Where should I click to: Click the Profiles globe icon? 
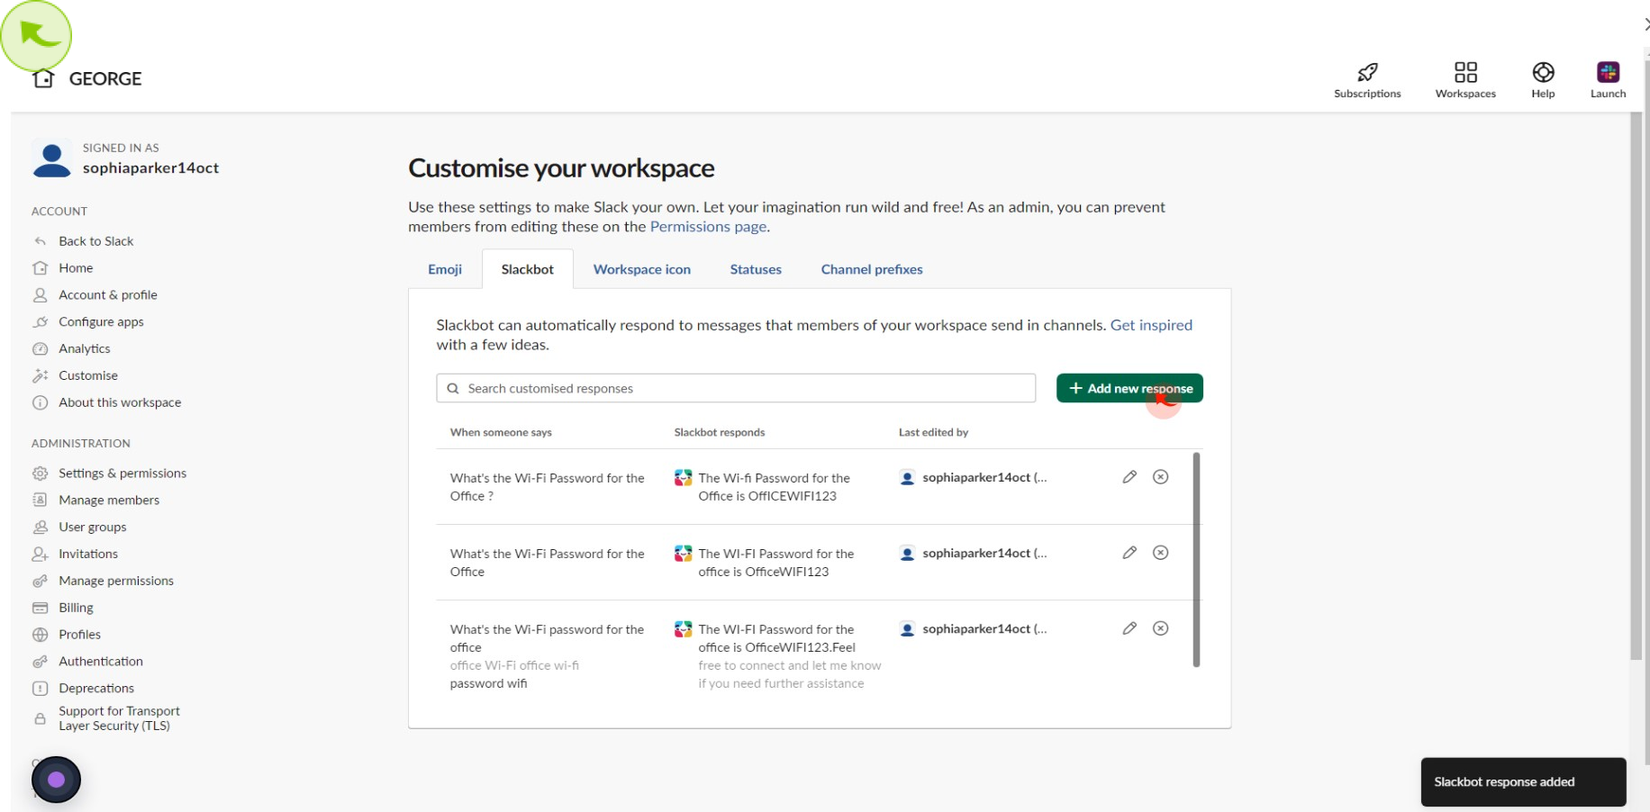[x=40, y=635]
